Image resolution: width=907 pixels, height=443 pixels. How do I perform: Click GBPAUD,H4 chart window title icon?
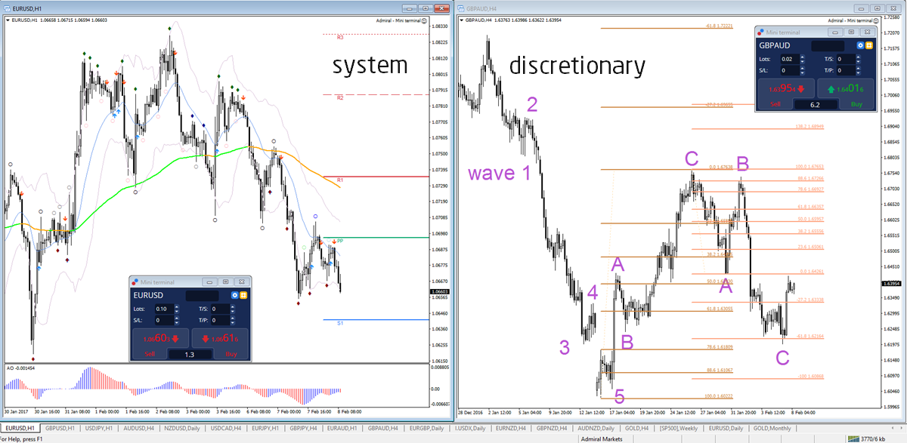[460, 8]
